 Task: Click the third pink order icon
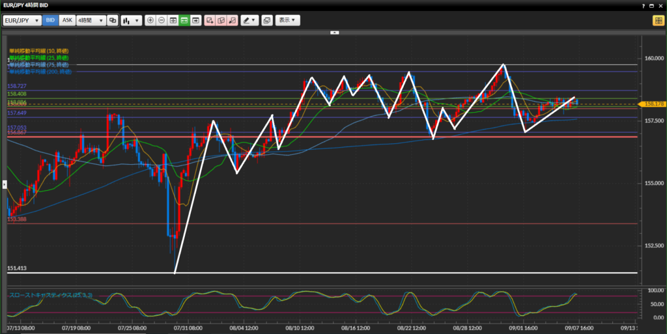(233, 20)
